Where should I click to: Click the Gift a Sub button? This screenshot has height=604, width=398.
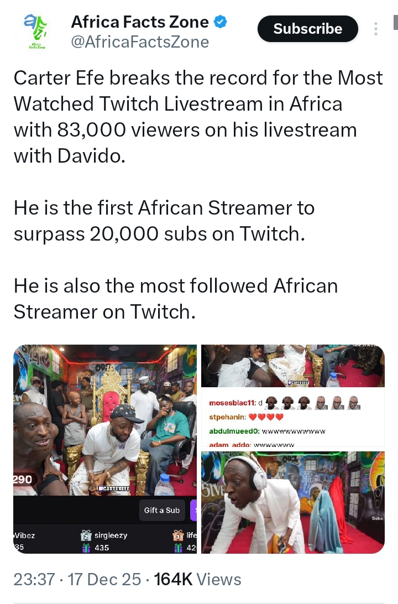tap(161, 510)
